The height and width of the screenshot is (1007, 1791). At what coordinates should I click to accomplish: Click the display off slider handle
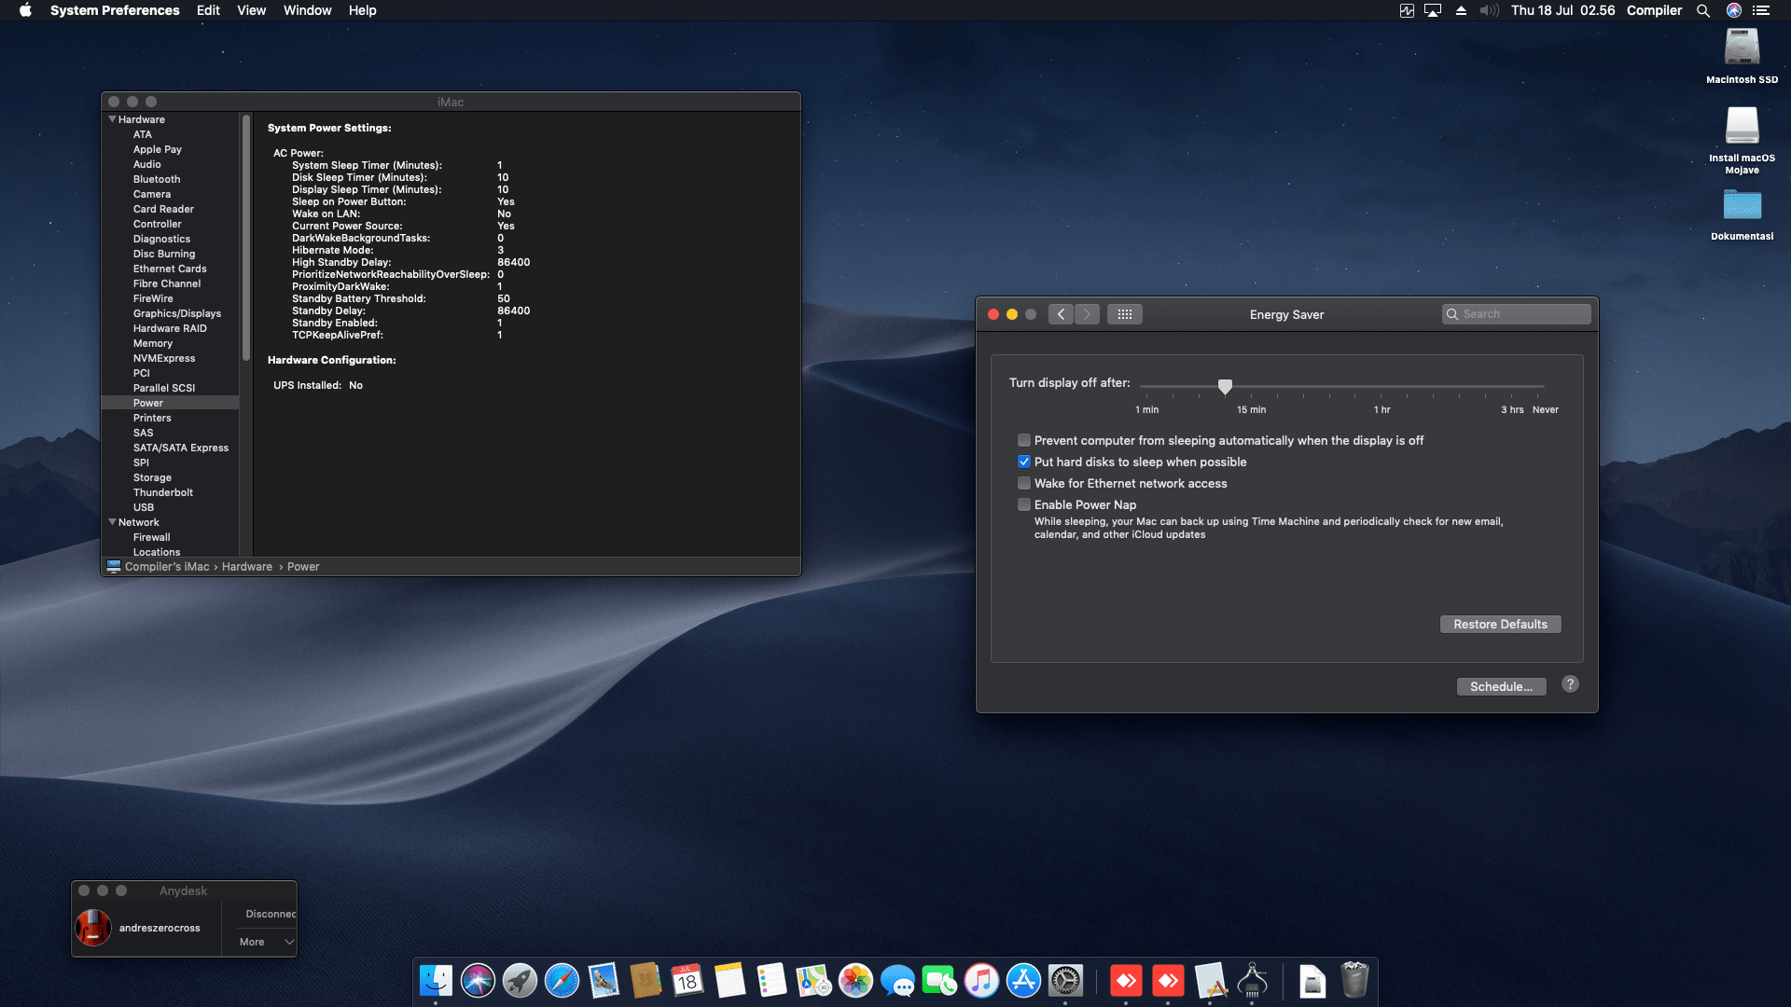[x=1225, y=386]
